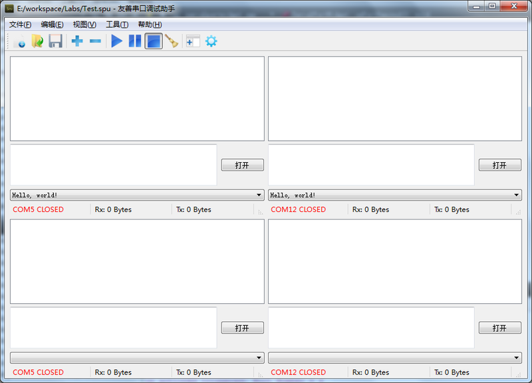Expand top-right "Hello, world!" dropdown

pyautogui.click(x=516, y=195)
